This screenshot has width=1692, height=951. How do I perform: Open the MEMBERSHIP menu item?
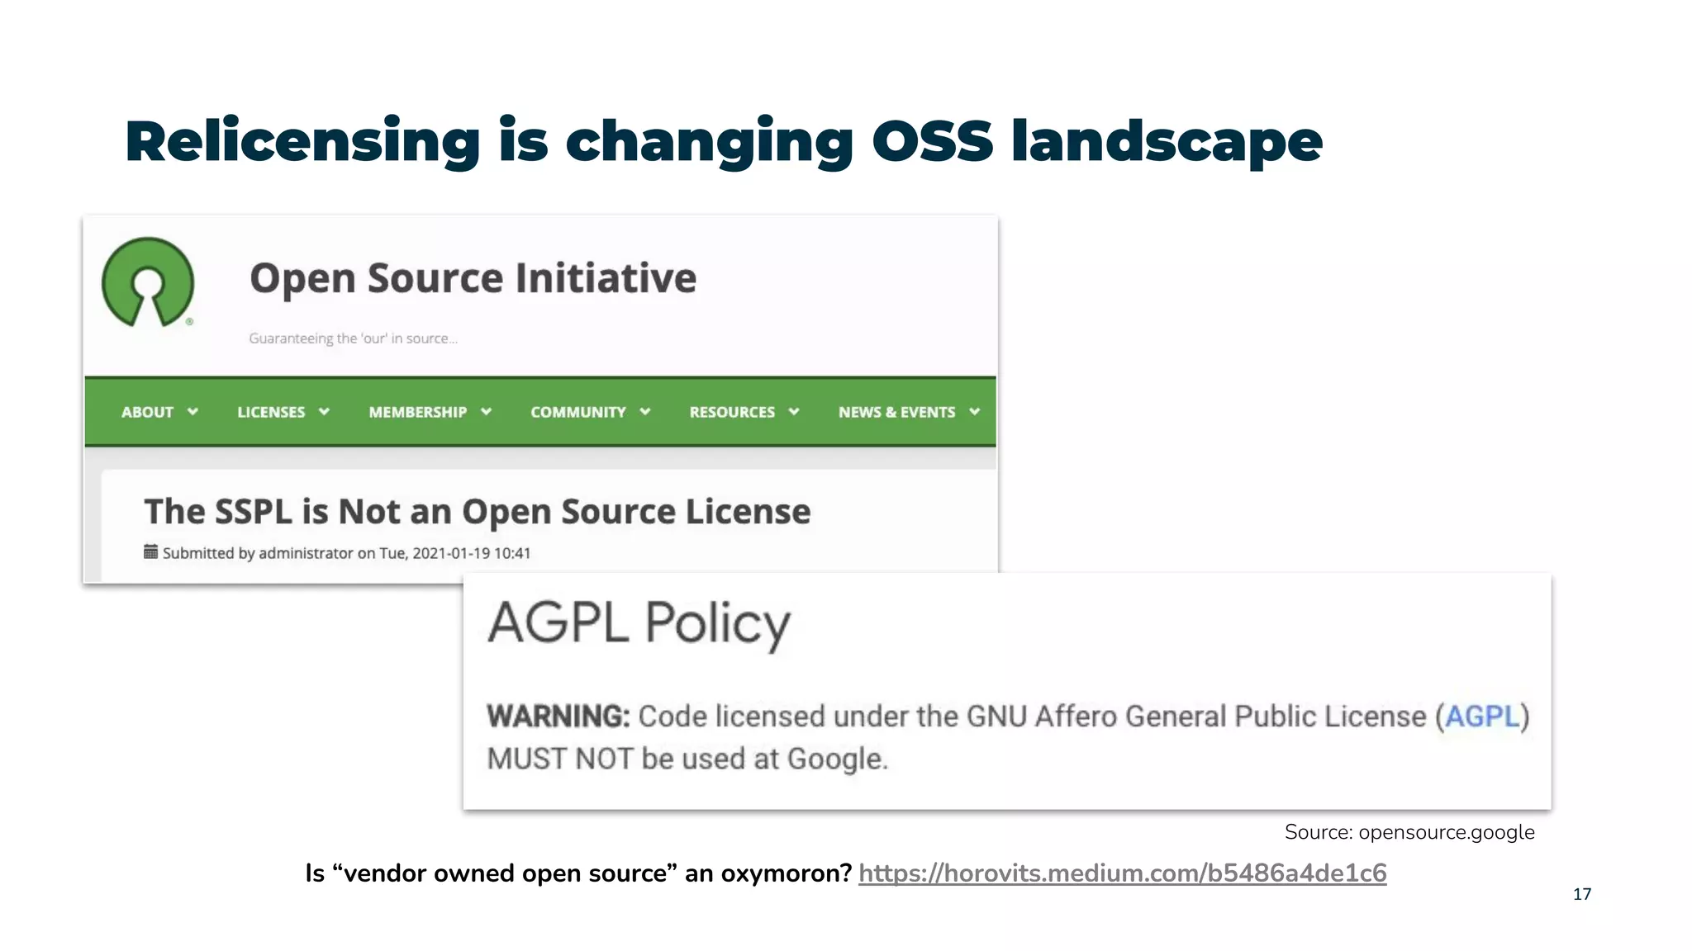pyautogui.click(x=417, y=412)
